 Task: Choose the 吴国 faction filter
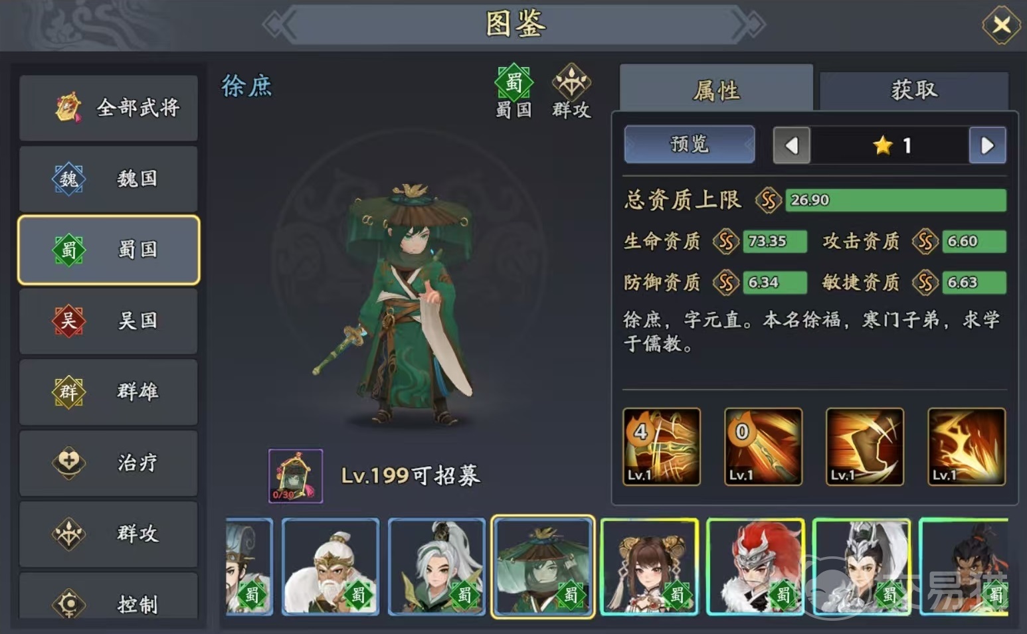pyautogui.click(x=108, y=321)
